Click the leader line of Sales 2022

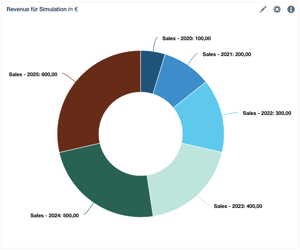230,114
